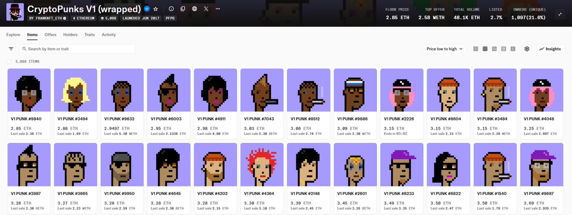The height and width of the screenshot is (215, 572).
Task: Open the collection website globe icon
Action: pos(195,9)
